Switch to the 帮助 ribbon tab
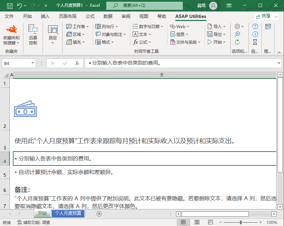The width and height of the screenshot is (284, 226). (x=162, y=16)
